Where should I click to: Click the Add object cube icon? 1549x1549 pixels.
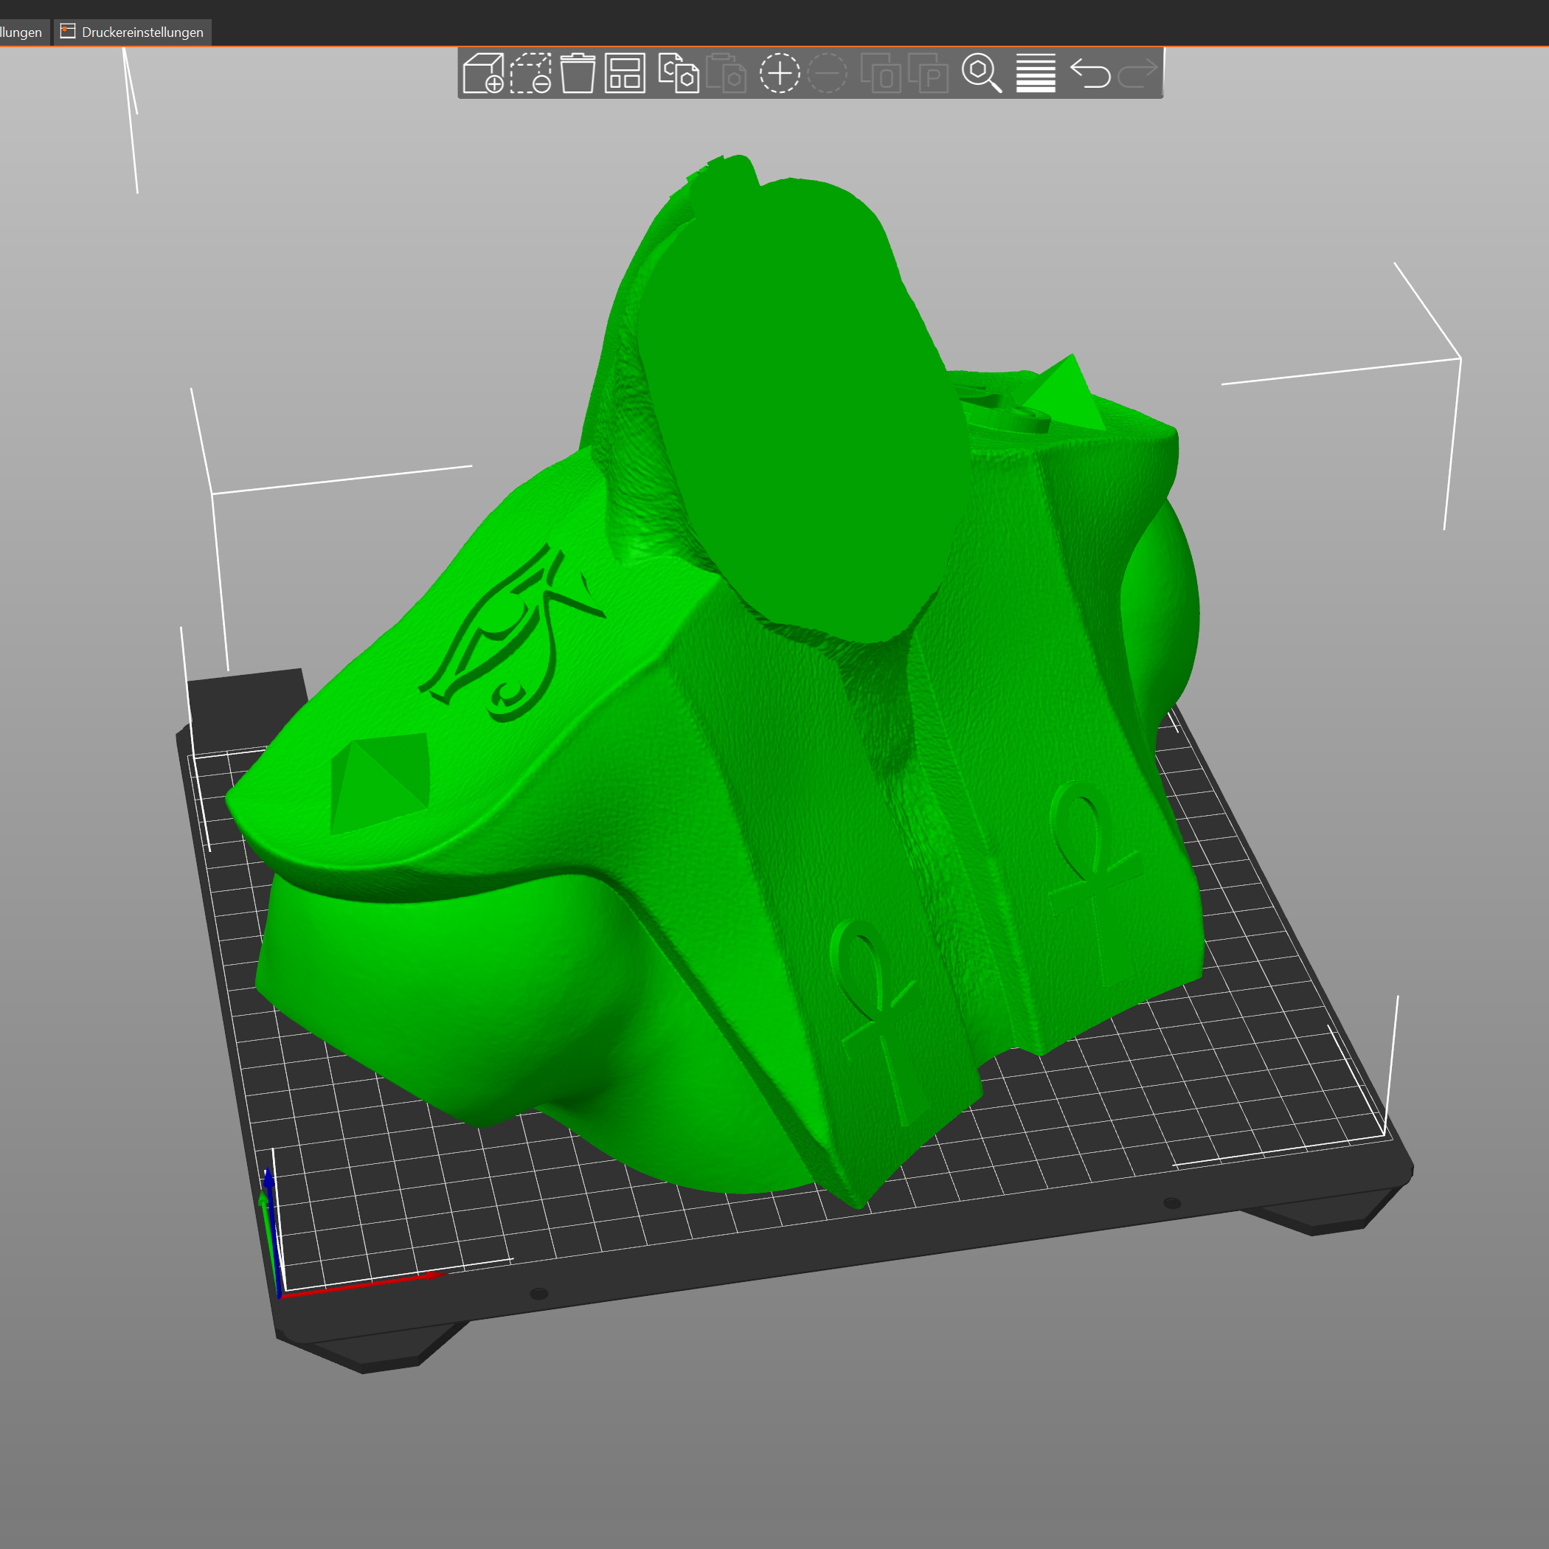coord(483,73)
